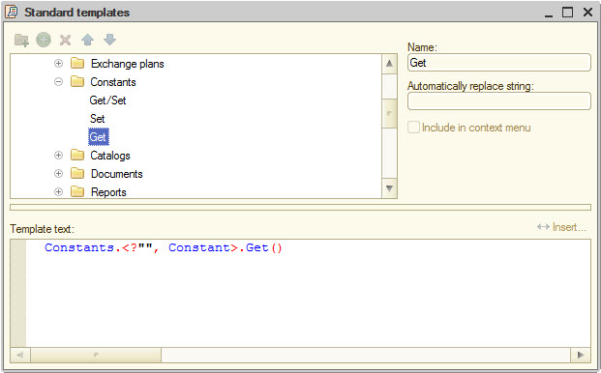Click the Catalogs folder icon

coord(77,155)
